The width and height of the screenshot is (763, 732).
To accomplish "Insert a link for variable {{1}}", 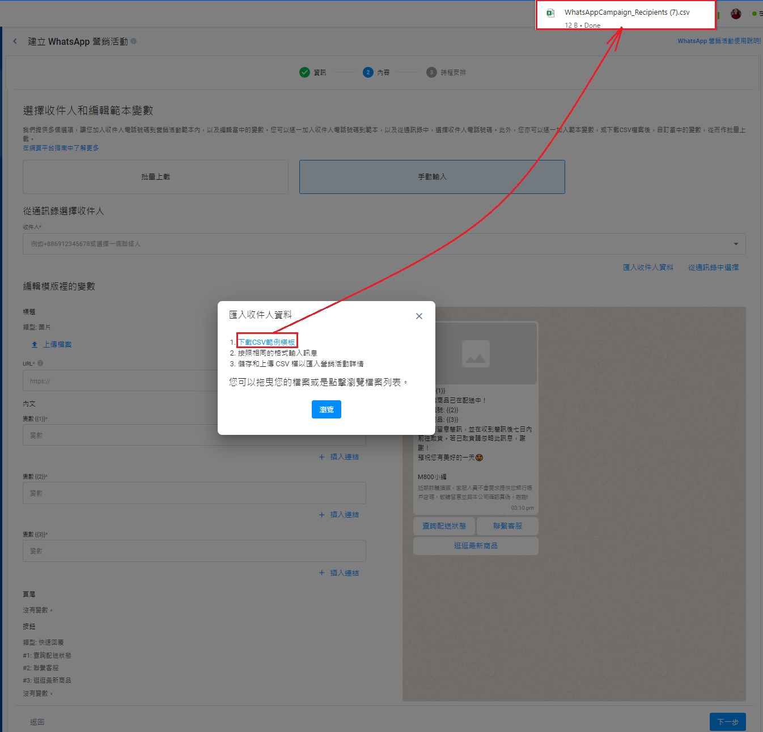I will point(338,456).
